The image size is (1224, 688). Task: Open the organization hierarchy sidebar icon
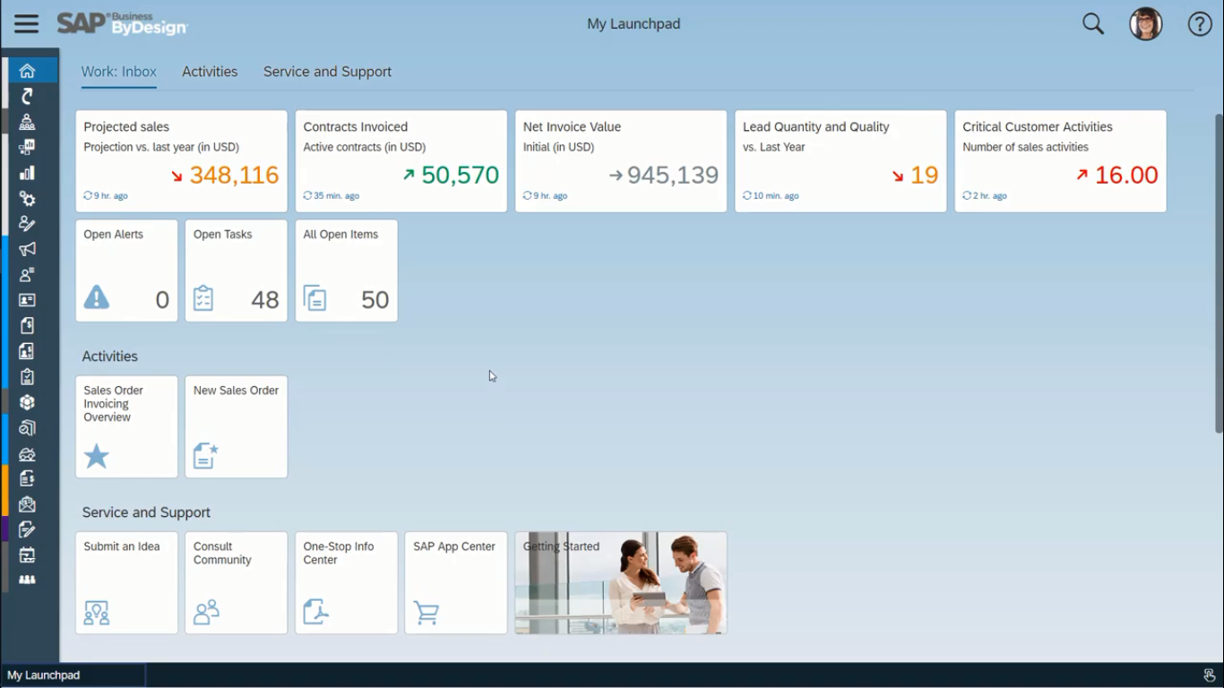[27, 122]
